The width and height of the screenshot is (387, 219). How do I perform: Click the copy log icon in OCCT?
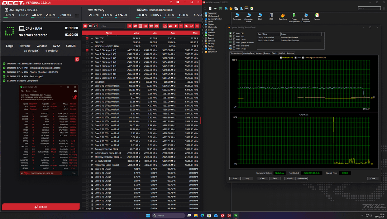coord(77,59)
